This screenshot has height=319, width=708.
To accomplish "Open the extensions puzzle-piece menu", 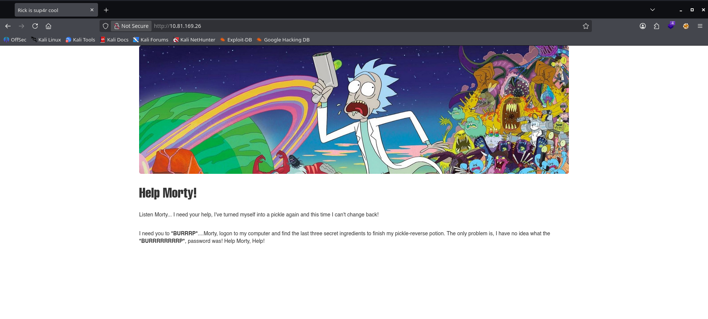I will coord(656,26).
